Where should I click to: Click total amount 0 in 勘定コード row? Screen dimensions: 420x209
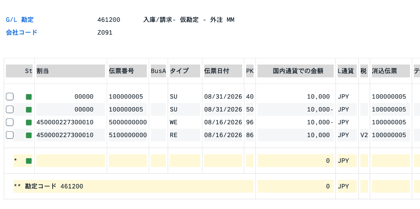coord(328,186)
